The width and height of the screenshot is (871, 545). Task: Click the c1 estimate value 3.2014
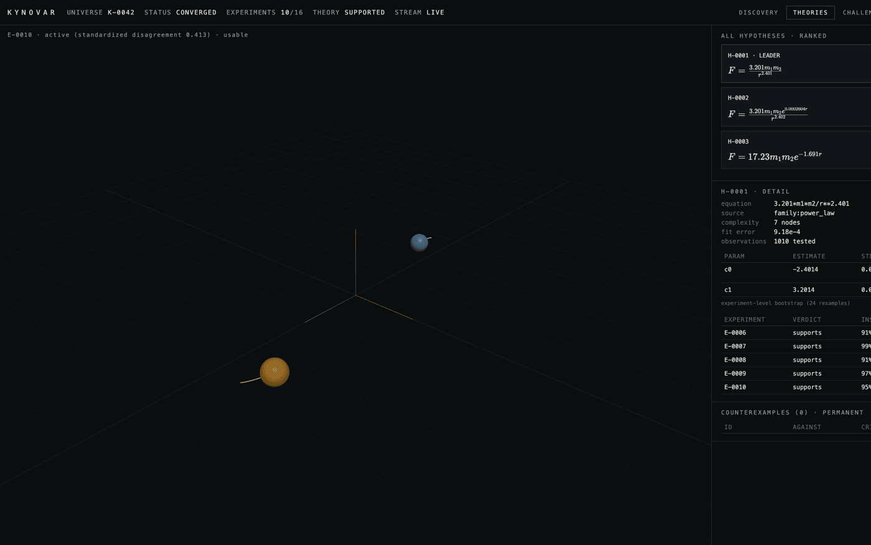803,290
